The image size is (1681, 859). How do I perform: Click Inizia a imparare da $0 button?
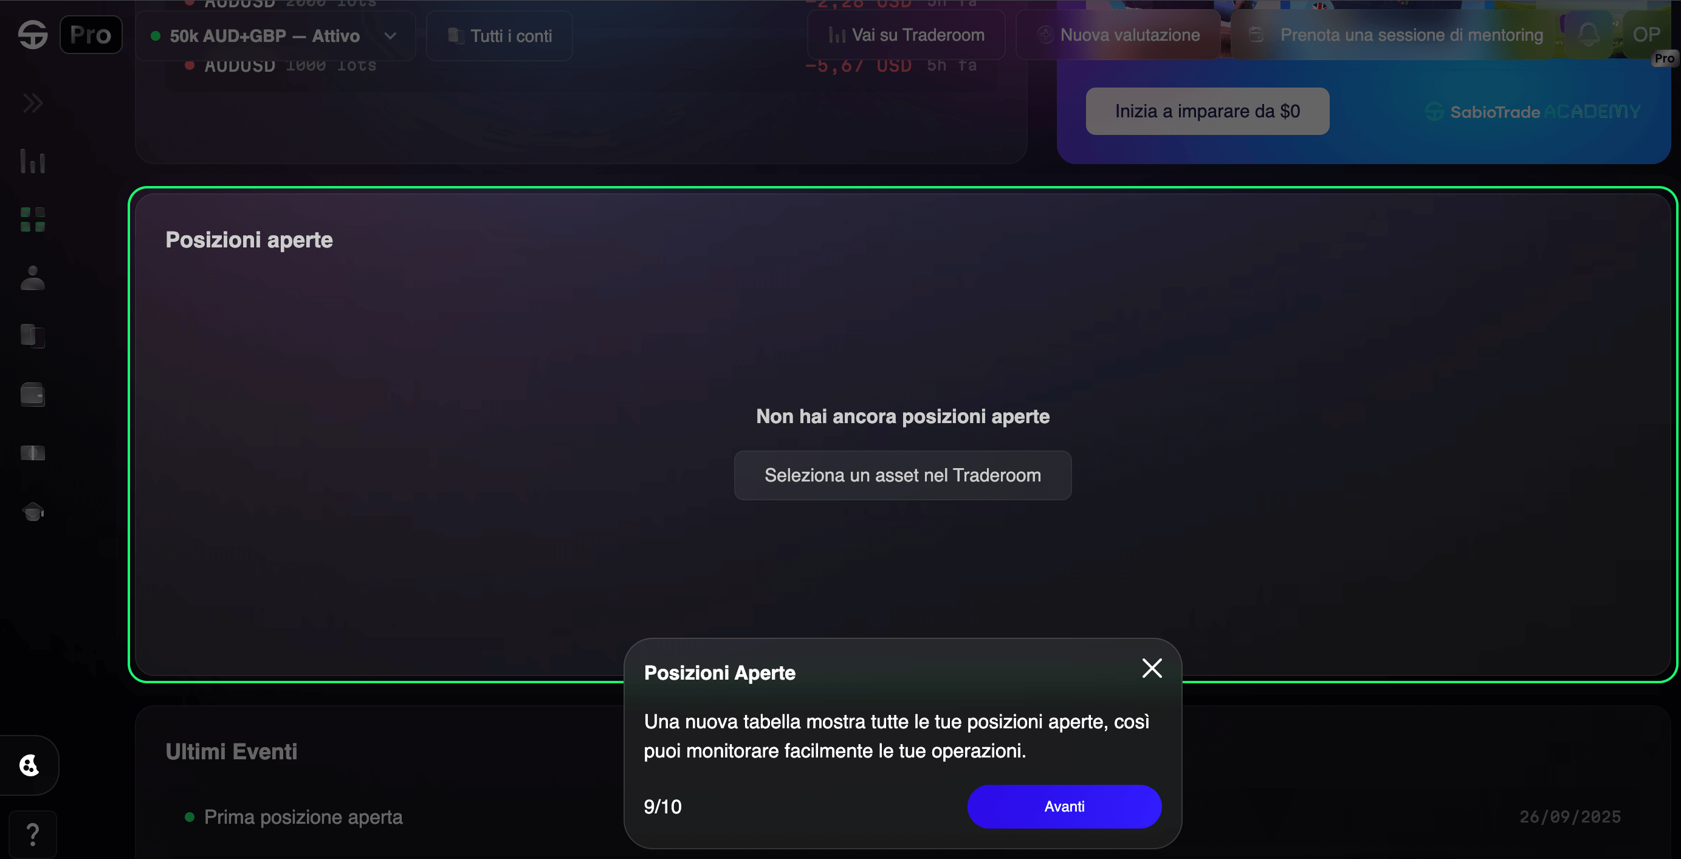(x=1207, y=112)
